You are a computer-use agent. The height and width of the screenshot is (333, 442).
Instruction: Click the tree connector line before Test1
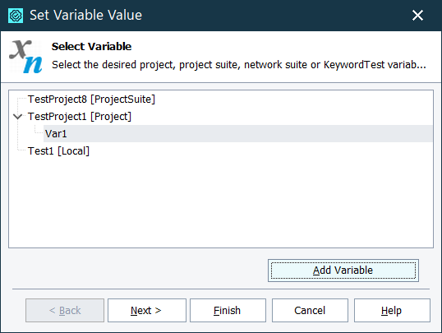[21, 150]
